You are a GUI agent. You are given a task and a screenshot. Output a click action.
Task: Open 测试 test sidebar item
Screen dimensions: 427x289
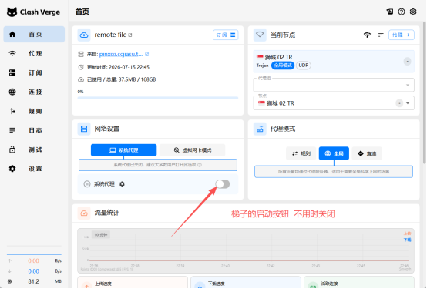pyautogui.click(x=34, y=150)
